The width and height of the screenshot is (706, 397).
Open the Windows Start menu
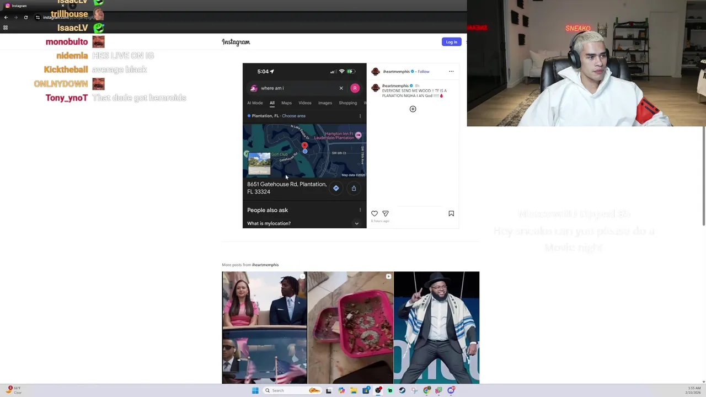click(x=255, y=390)
